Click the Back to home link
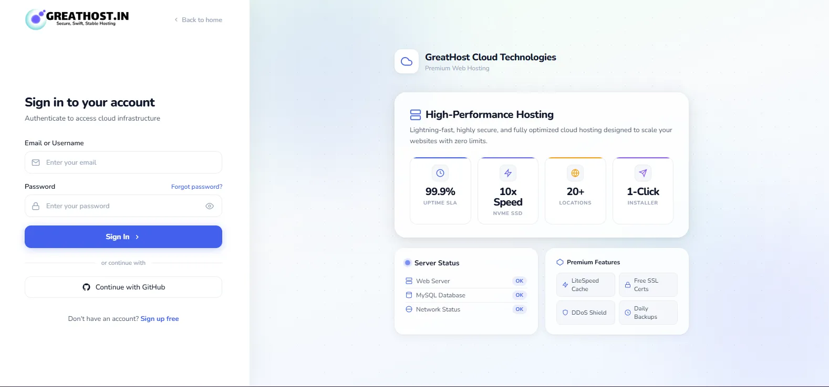Screen dimensions: 829x387 click(x=199, y=20)
